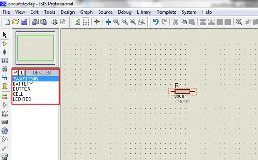
Task: Click the Redo arrow icon
Action: [x=164, y=21]
